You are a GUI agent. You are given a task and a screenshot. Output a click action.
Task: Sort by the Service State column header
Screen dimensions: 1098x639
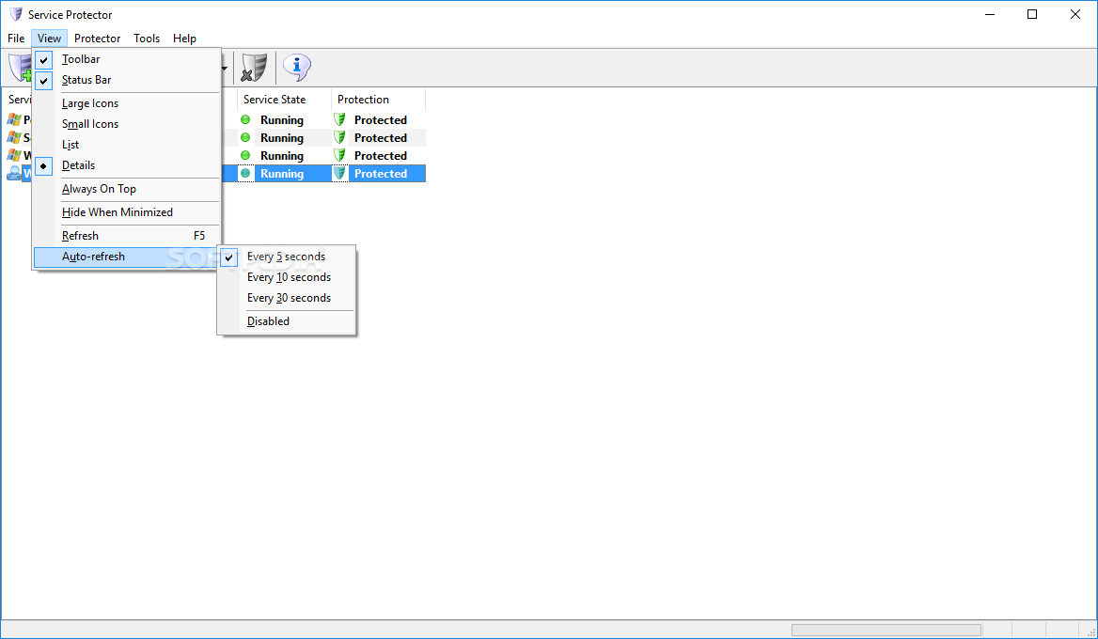click(x=284, y=100)
